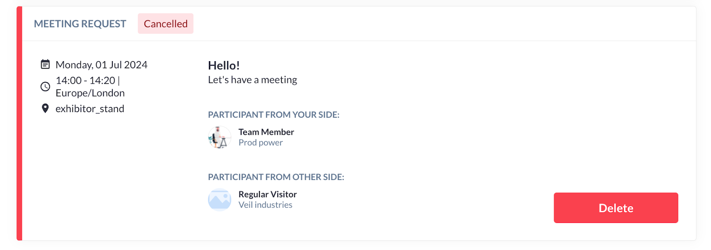Image resolution: width=711 pixels, height=250 pixels.
Task: Click the exhibitor_stand location text
Action: (x=90, y=109)
